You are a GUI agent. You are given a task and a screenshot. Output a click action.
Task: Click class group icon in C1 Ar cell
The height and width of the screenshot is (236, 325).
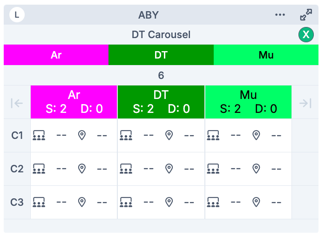point(39,135)
